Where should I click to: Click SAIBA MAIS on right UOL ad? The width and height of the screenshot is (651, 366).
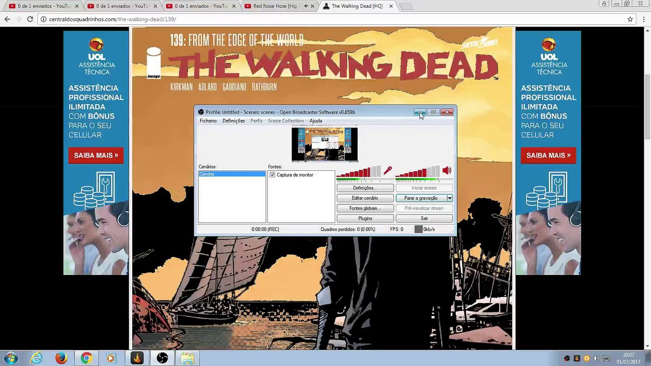[x=548, y=156]
